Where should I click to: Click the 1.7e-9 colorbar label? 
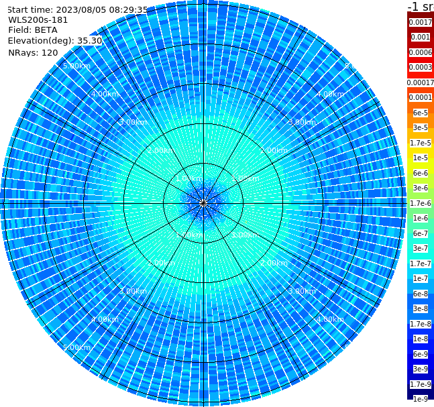(x=421, y=384)
